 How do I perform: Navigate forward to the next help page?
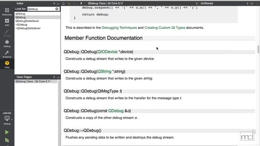point(75,4)
